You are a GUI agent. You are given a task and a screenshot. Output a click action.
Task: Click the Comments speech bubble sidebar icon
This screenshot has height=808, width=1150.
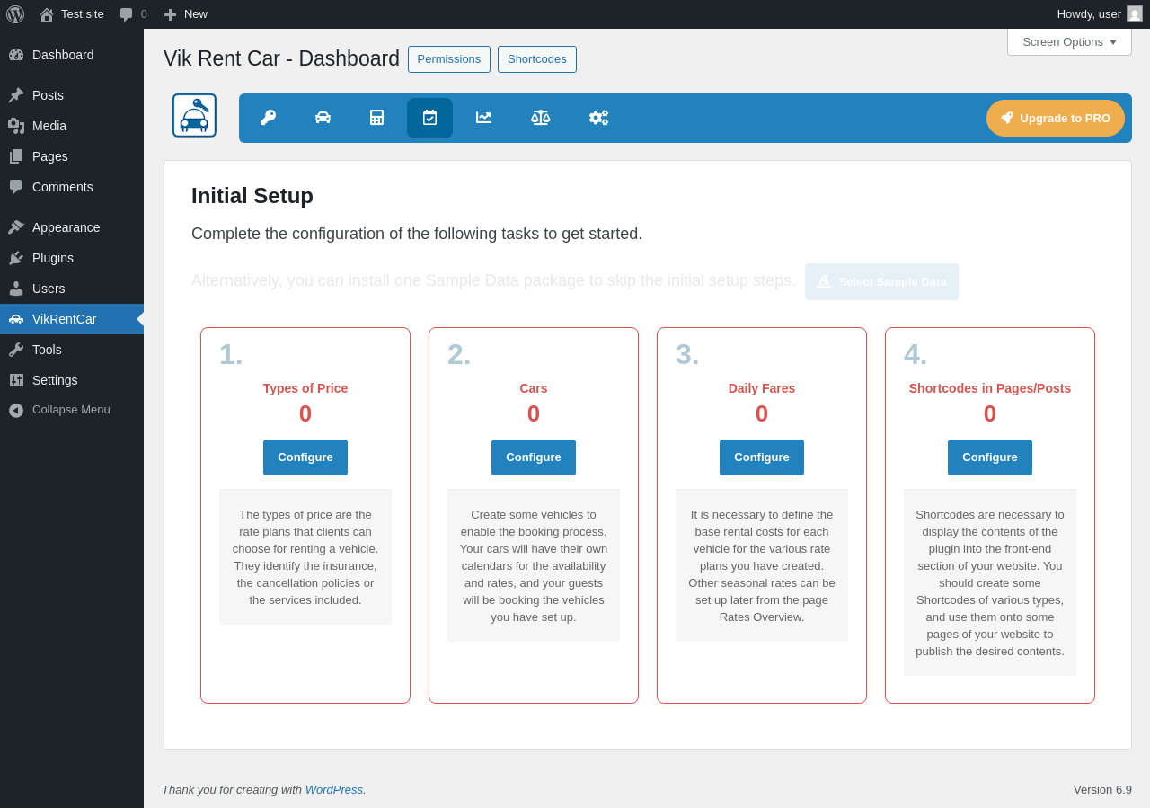16,187
